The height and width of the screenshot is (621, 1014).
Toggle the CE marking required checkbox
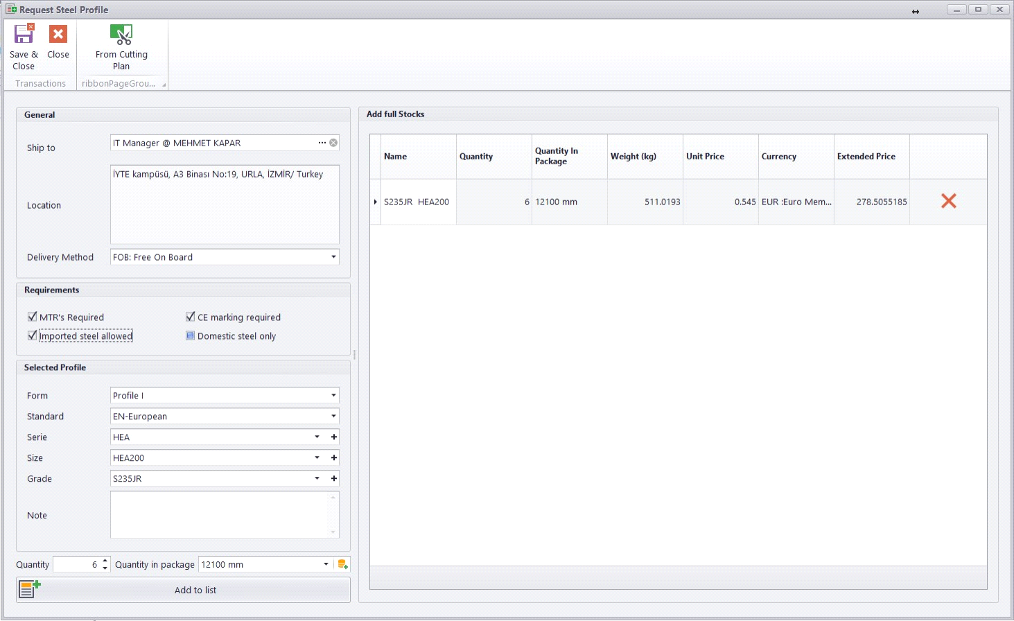click(x=191, y=317)
